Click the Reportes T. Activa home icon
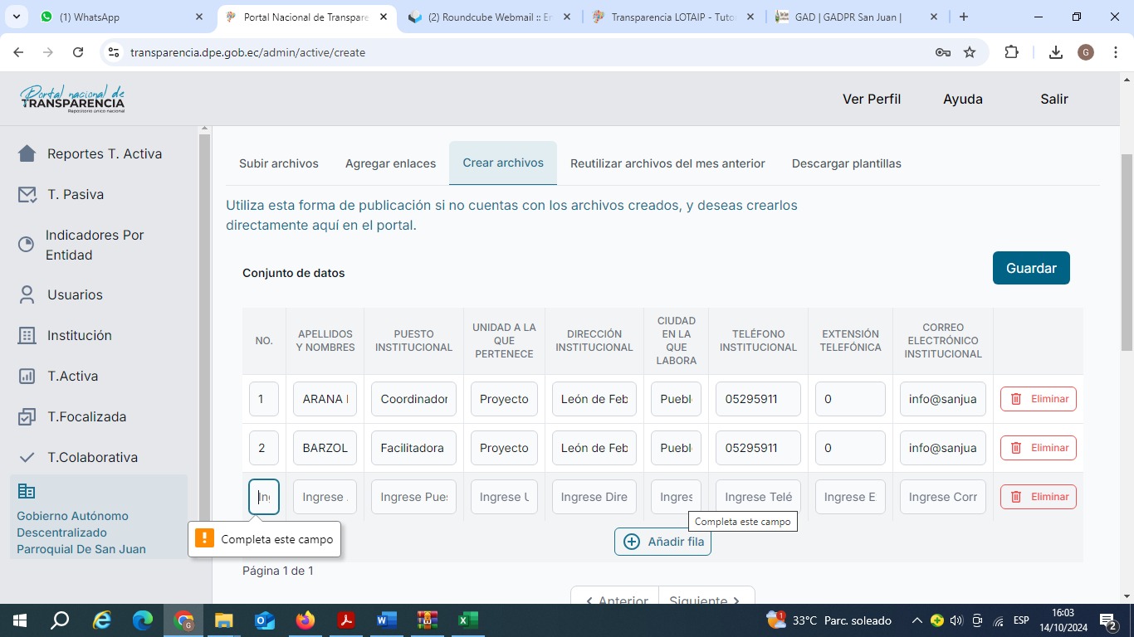The width and height of the screenshot is (1134, 637). pos(27,153)
